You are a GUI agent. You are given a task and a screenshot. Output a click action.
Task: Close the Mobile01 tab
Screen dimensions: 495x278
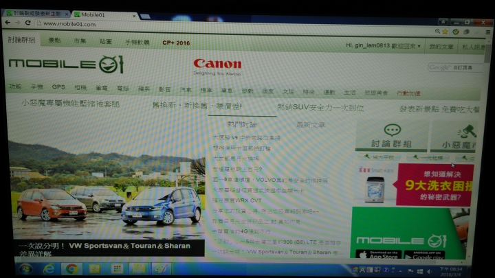point(134,15)
